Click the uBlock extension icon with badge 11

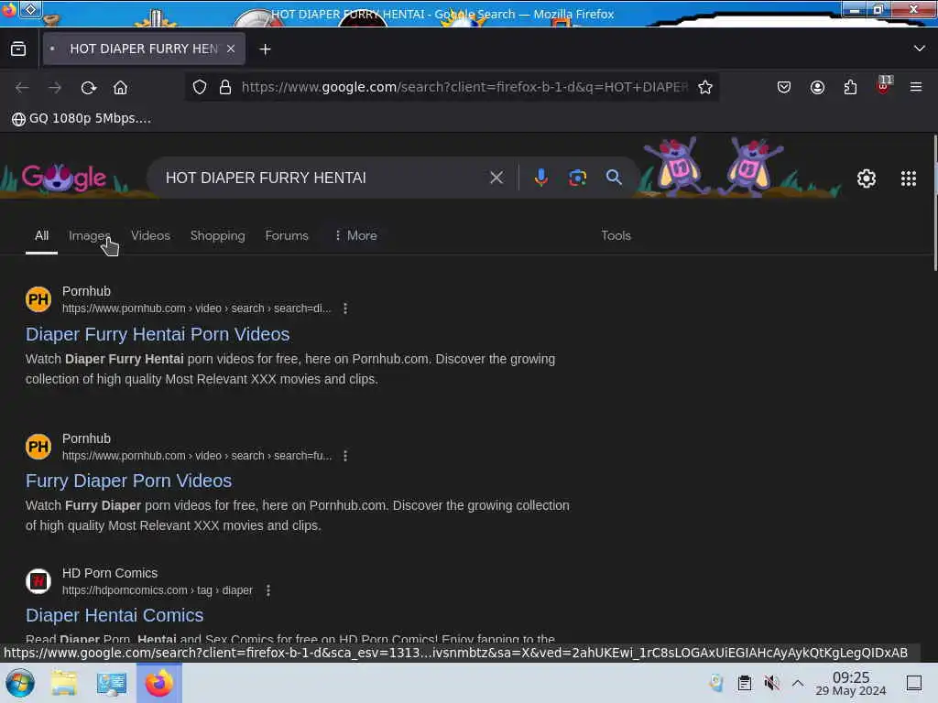coord(884,85)
